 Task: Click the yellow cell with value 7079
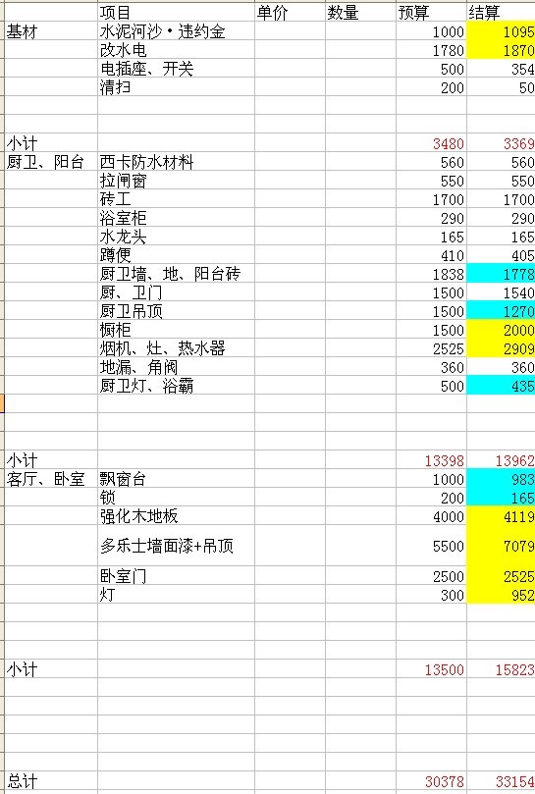tap(501, 546)
